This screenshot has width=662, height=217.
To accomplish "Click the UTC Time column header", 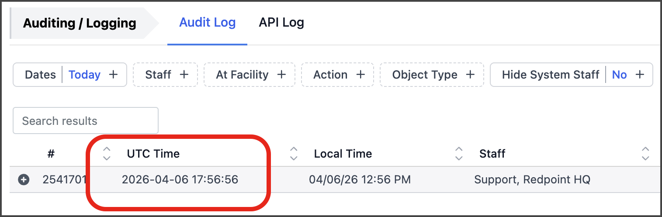I will coord(153,154).
